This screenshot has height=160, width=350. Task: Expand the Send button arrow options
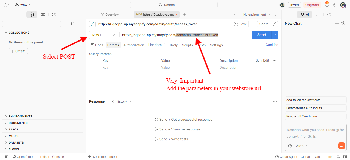[x=275, y=35]
